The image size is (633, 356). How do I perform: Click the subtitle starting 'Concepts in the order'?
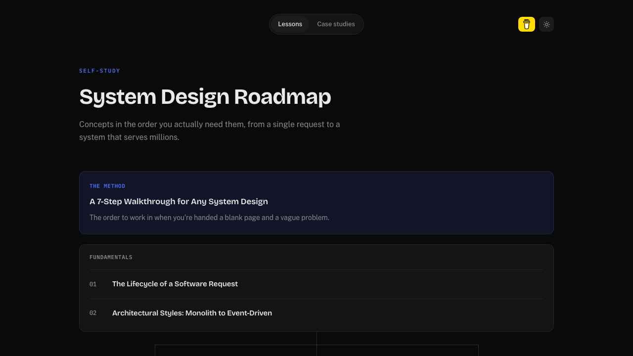point(210,131)
